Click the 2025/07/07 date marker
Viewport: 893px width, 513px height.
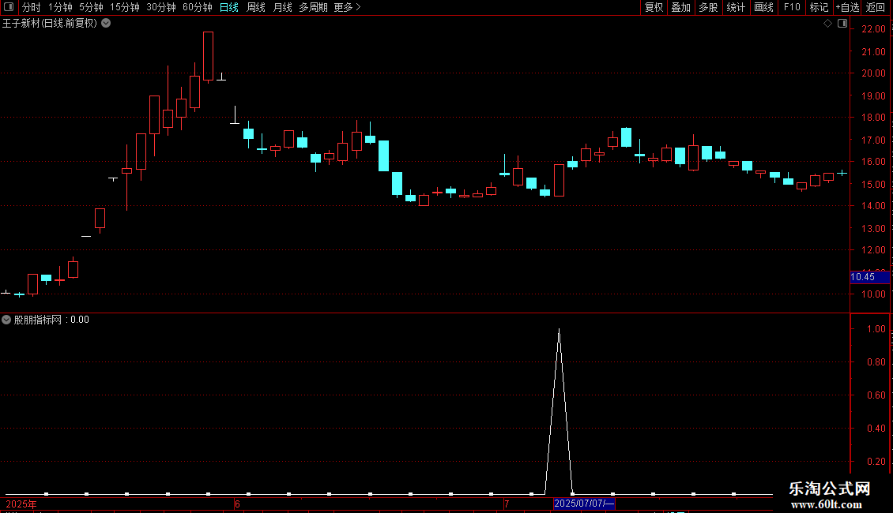tap(584, 504)
